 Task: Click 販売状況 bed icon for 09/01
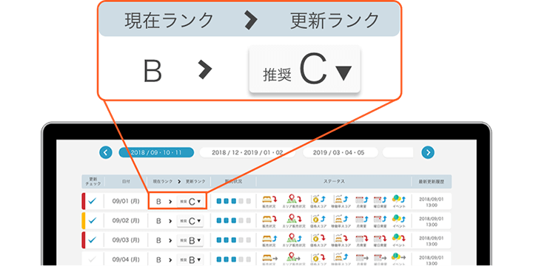tap(269, 199)
